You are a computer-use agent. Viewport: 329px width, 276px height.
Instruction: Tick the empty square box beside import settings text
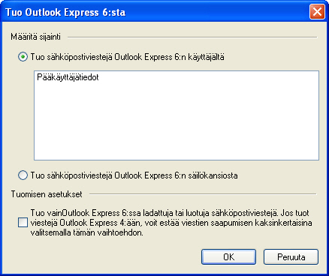point(23,223)
